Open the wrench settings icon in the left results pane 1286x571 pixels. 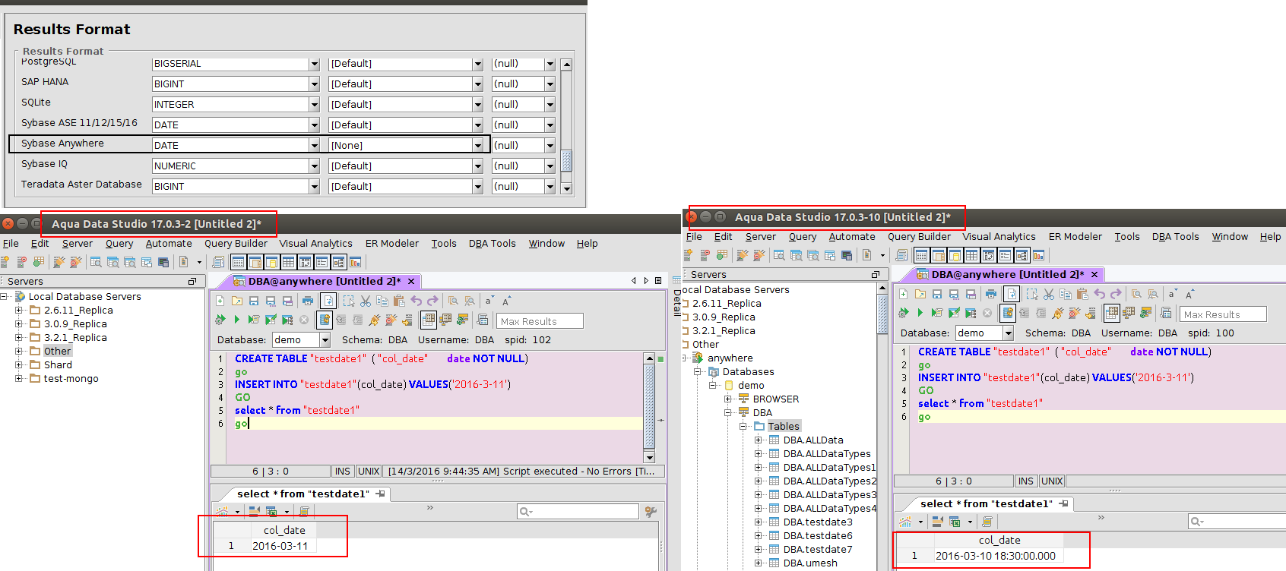click(651, 512)
